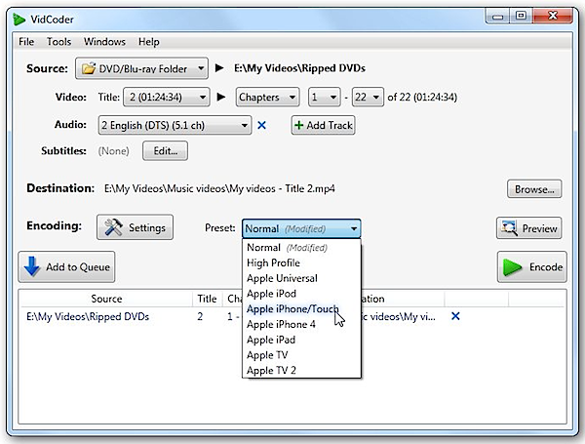Image resolution: width=585 pixels, height=444 pixels.
Task: Click the arrow beside the Source dropdown
Action: 219,68
